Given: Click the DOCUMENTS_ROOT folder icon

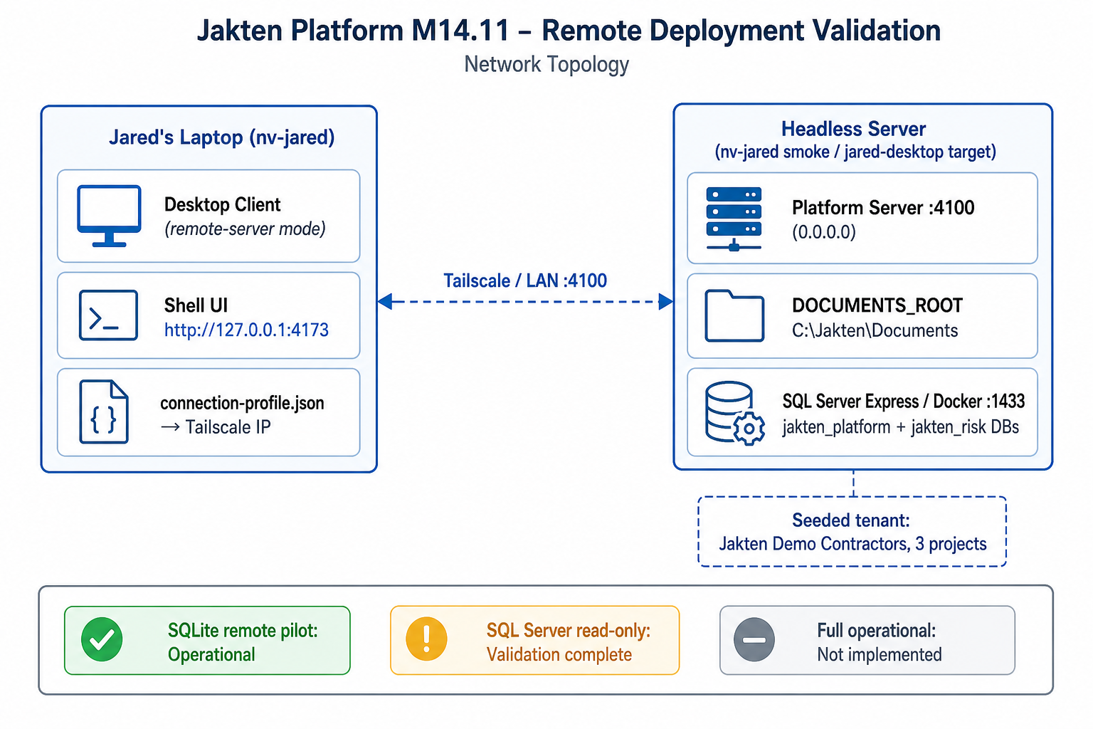Looking at the screenshot, I should (x=734, y=315).
